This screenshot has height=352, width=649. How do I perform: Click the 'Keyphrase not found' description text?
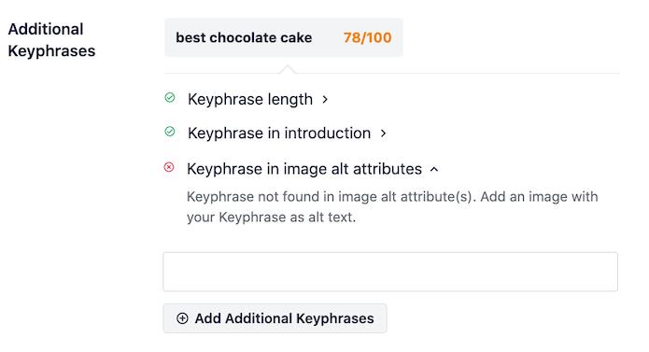click(x=392, y=206)
